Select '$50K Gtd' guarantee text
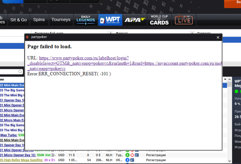This screenshot has width=241, height=164. 44,155
